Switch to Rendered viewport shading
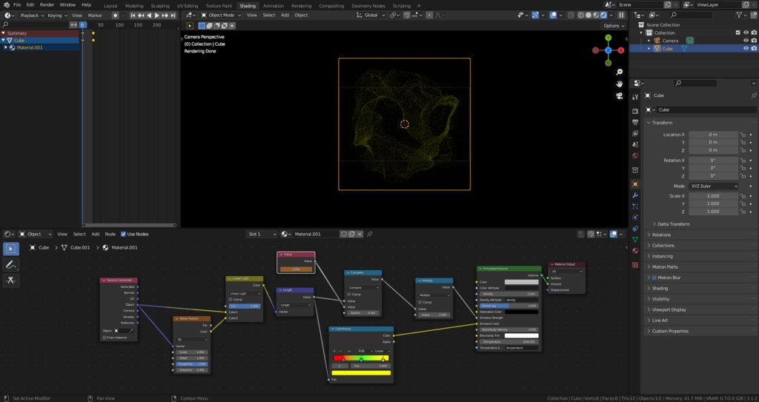 point(603,15)
